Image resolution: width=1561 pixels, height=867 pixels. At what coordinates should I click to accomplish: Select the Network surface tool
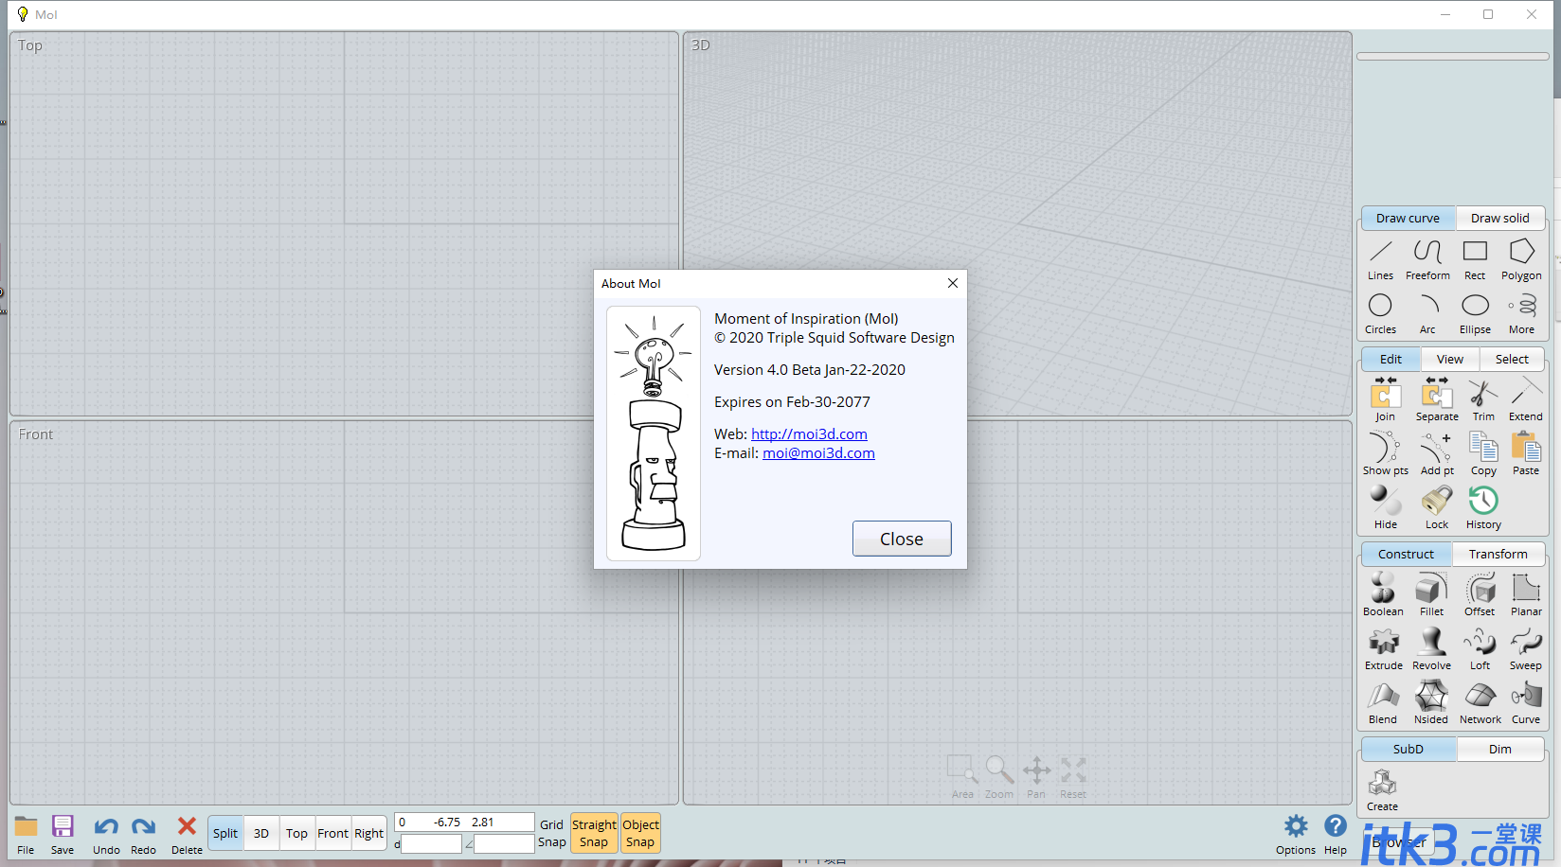(x=1480, y=702)
